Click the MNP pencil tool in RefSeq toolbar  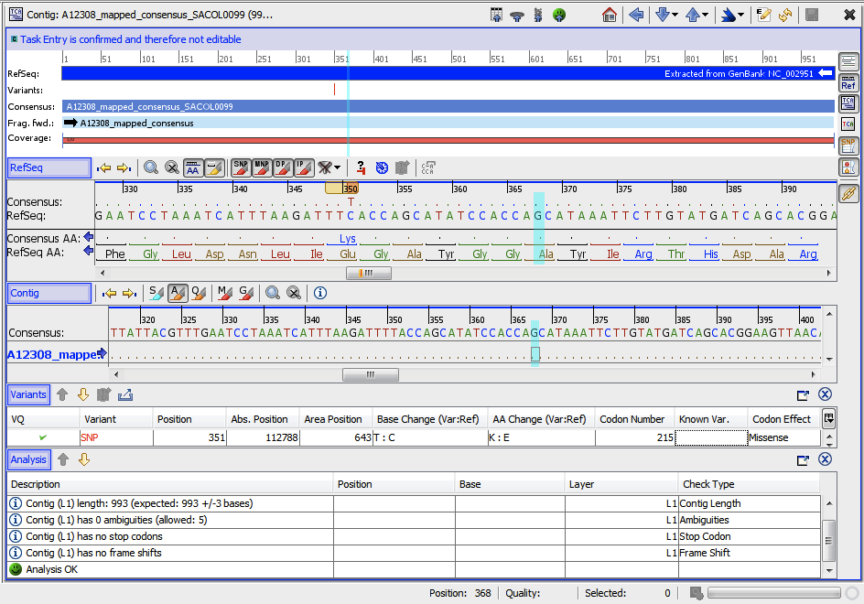click(262, 167)
